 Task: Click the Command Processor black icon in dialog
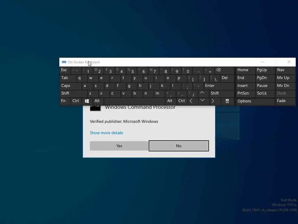coord(95,108)
